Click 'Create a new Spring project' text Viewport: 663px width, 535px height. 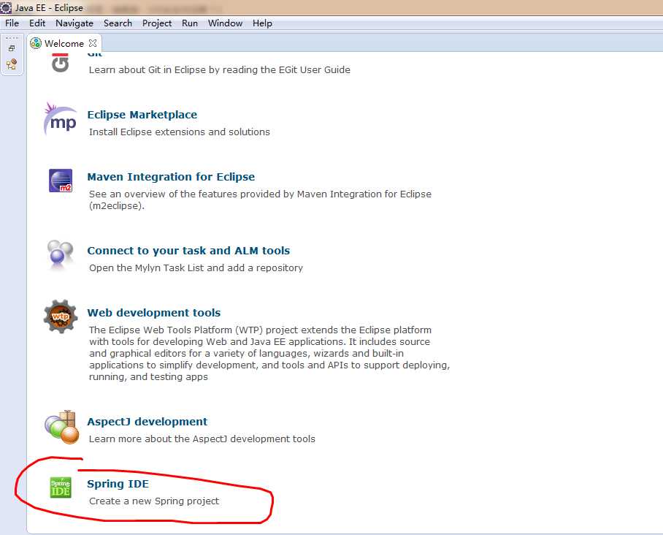click(154, 501)
